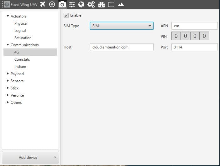Expand the Sensors tree node
This screenshot has height=166, width=220.
click(8, 81)
